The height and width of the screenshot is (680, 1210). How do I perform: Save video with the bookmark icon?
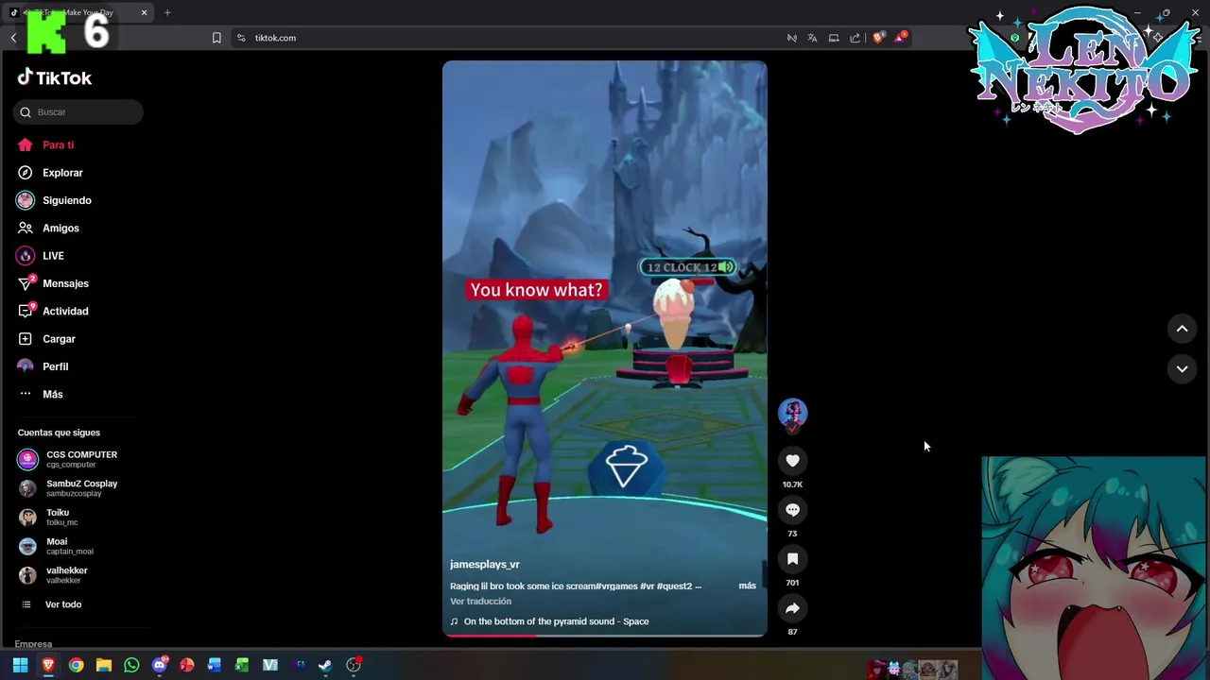792,559
